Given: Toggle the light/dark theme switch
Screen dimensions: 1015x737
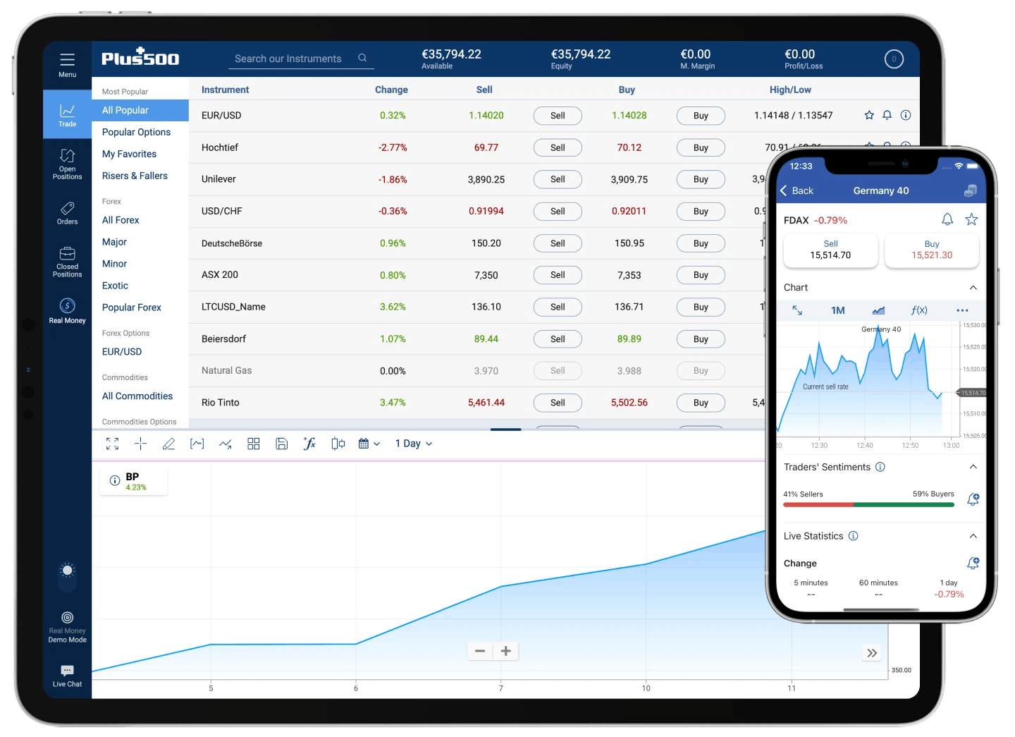Looking at the screenshot, I should click(67, 576).
